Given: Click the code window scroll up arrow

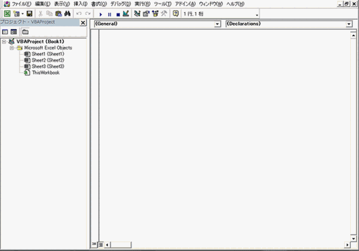Looking at the screenshot, I should point(354,35).
